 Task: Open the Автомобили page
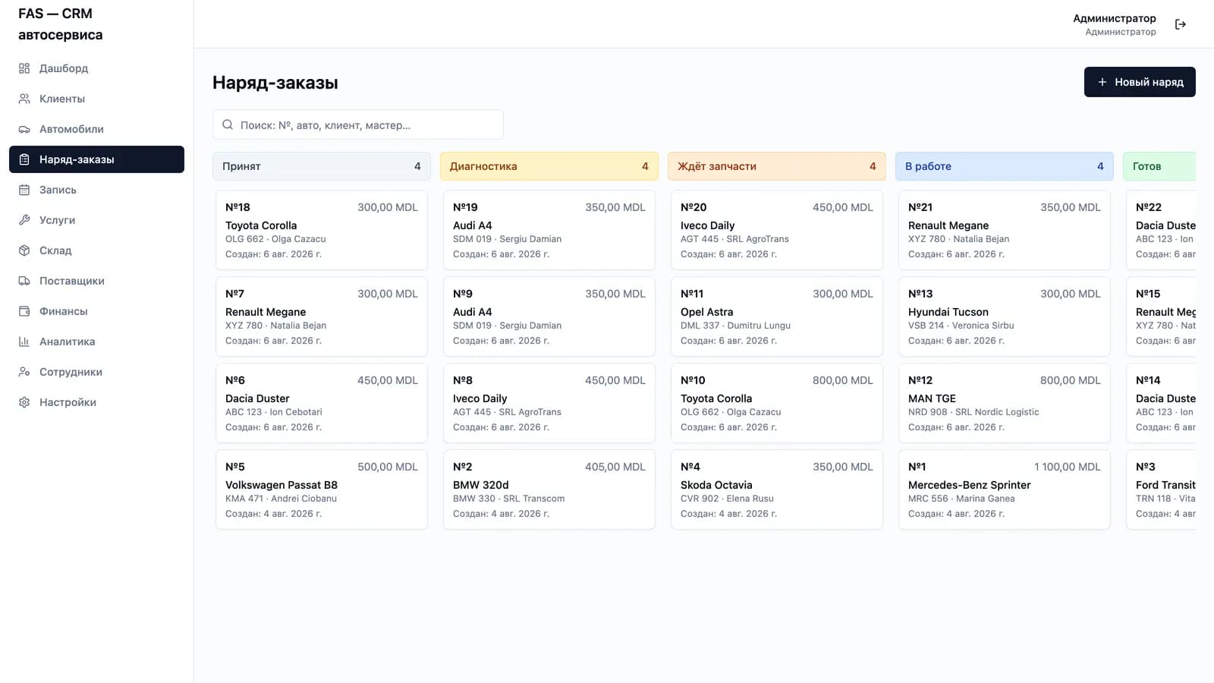point(96,129)
